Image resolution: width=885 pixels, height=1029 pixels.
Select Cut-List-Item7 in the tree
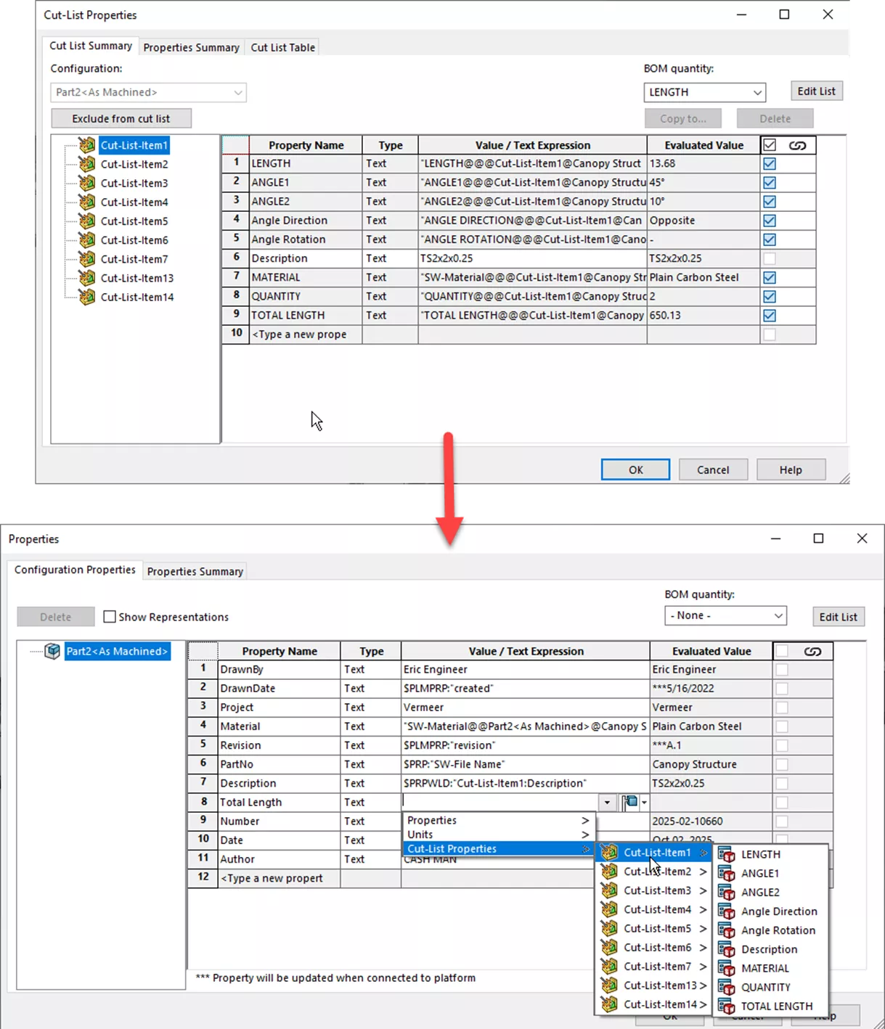point(134,259)
